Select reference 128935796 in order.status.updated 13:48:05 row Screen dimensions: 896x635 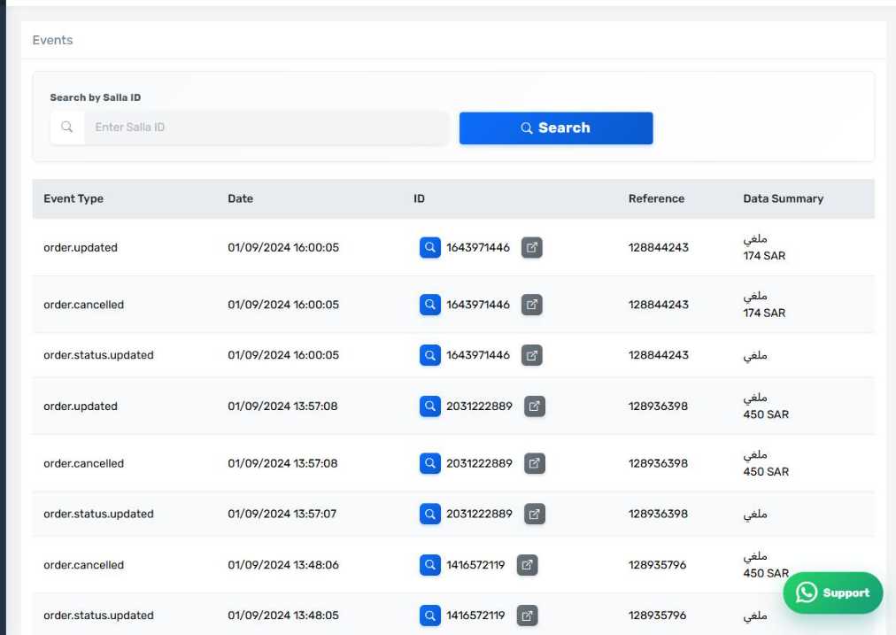[x=657, y=616]
